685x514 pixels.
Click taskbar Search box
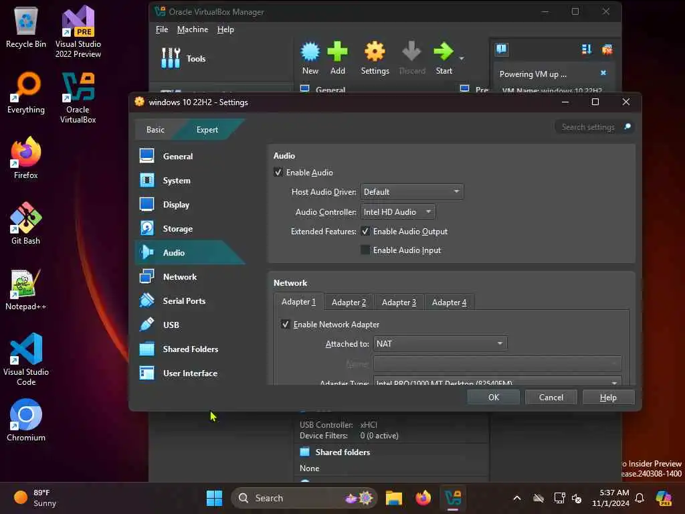pyautogui.click(x=304, y=498)
